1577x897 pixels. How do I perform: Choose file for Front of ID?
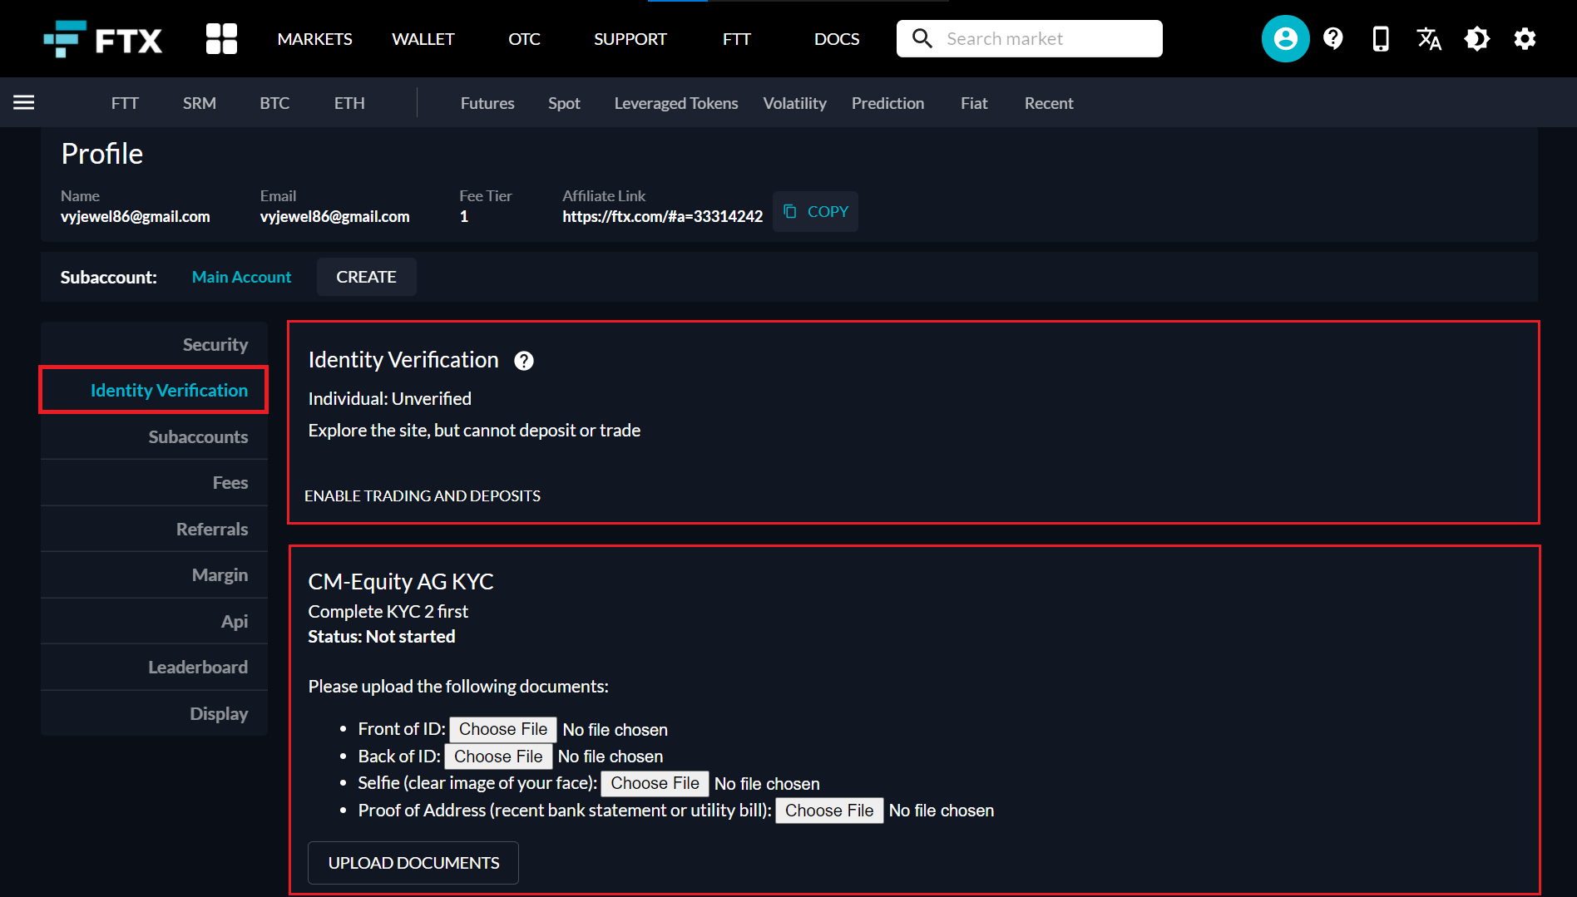click(x=503, y=729)
